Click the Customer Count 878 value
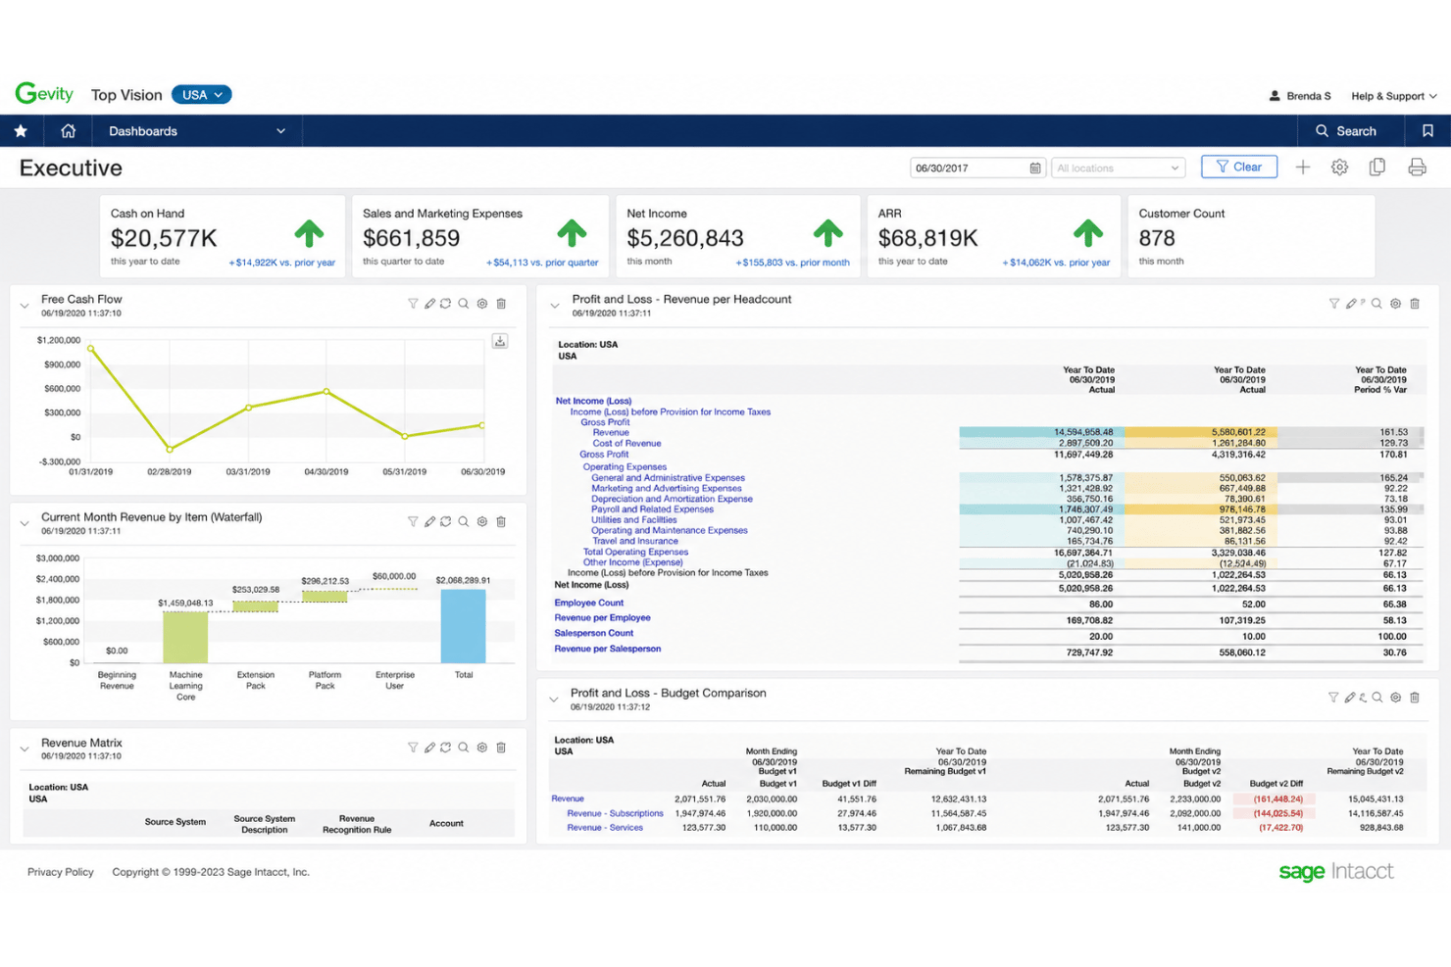1451x967 pixels. coord(1157,238)
